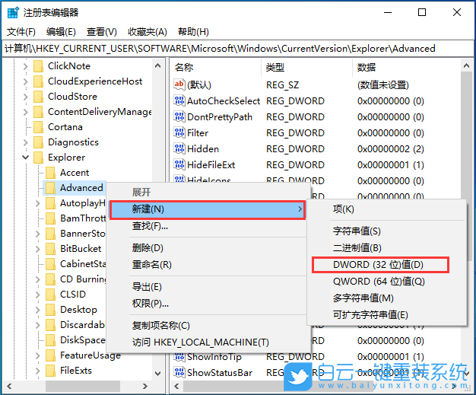Click the Accent folder icon

pyautogui.click(x=50, y=173)
